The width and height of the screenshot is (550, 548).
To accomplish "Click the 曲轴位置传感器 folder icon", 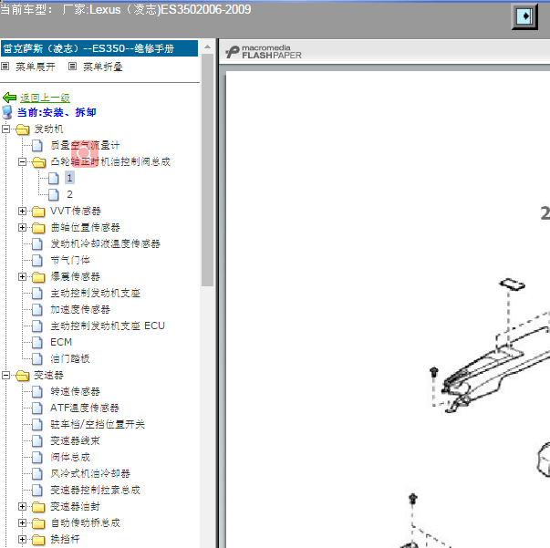I will [38, 228].
